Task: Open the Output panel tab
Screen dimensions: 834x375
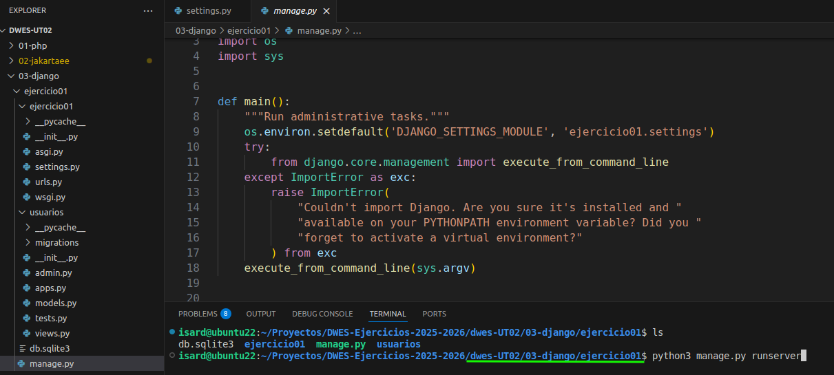Action: pos(260,314)
